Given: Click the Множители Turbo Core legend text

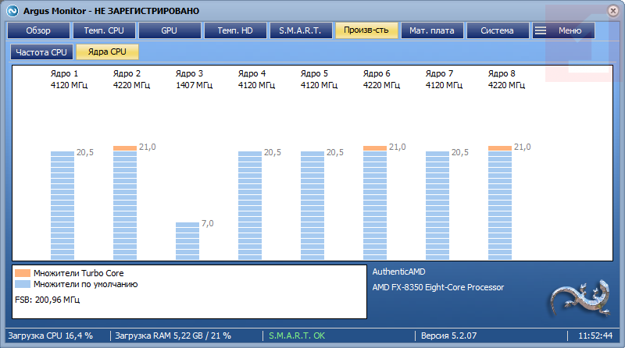Looking at the screenshot, I should point(79,273).
